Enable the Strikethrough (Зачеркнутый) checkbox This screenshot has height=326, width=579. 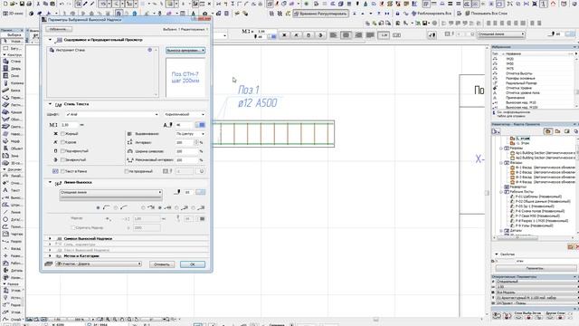pyautogui.click(x=62, y=160)
